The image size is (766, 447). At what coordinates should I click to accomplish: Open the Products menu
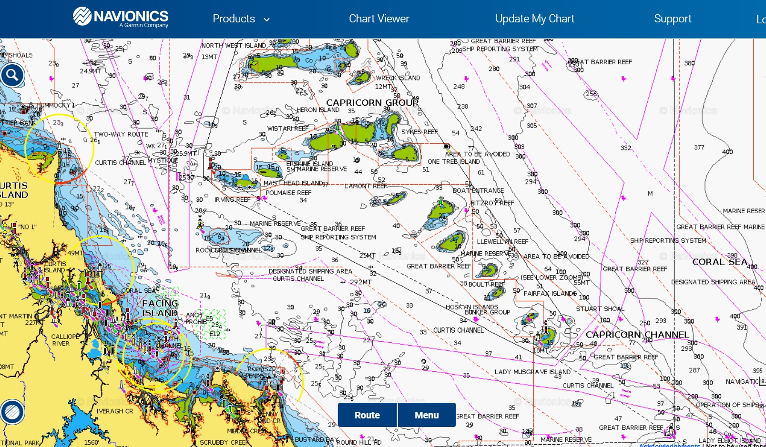(234, 19)
